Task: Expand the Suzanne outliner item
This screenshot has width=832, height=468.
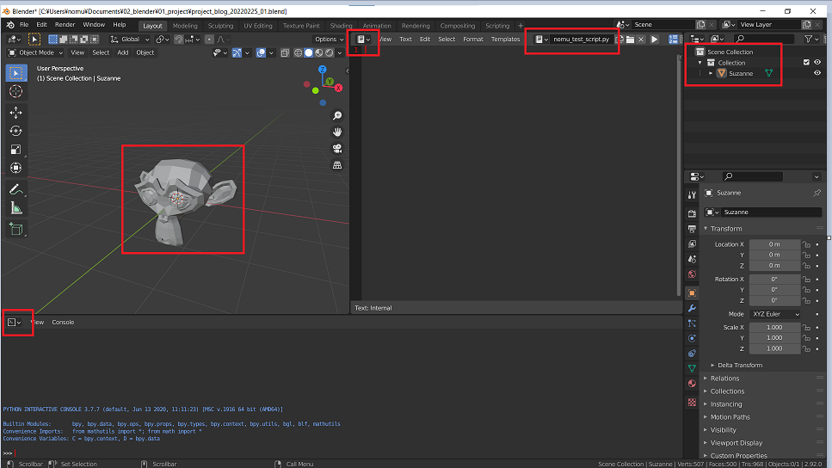Action: pos(711,73)
